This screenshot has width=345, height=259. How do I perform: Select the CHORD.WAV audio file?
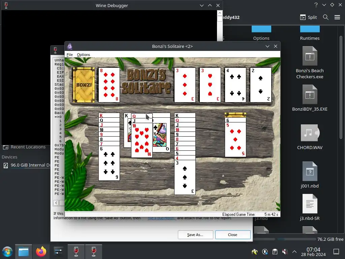(x=310, y=137)
